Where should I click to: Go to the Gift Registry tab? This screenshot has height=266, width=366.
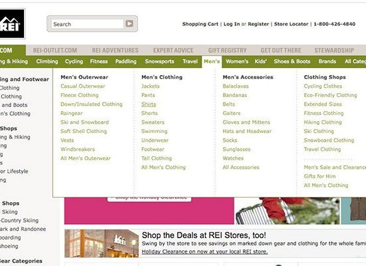(x=228, y=51)
